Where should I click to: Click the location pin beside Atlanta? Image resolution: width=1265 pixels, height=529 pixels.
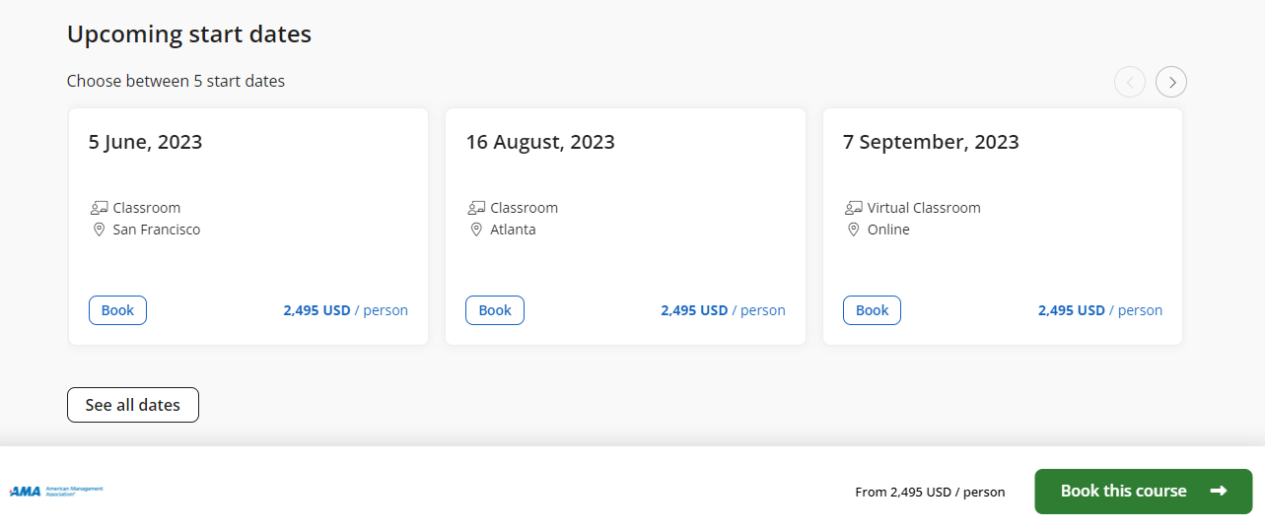[476, 230]
